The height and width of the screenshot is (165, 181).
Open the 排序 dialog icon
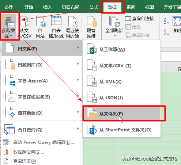click(x=177, y=21)
